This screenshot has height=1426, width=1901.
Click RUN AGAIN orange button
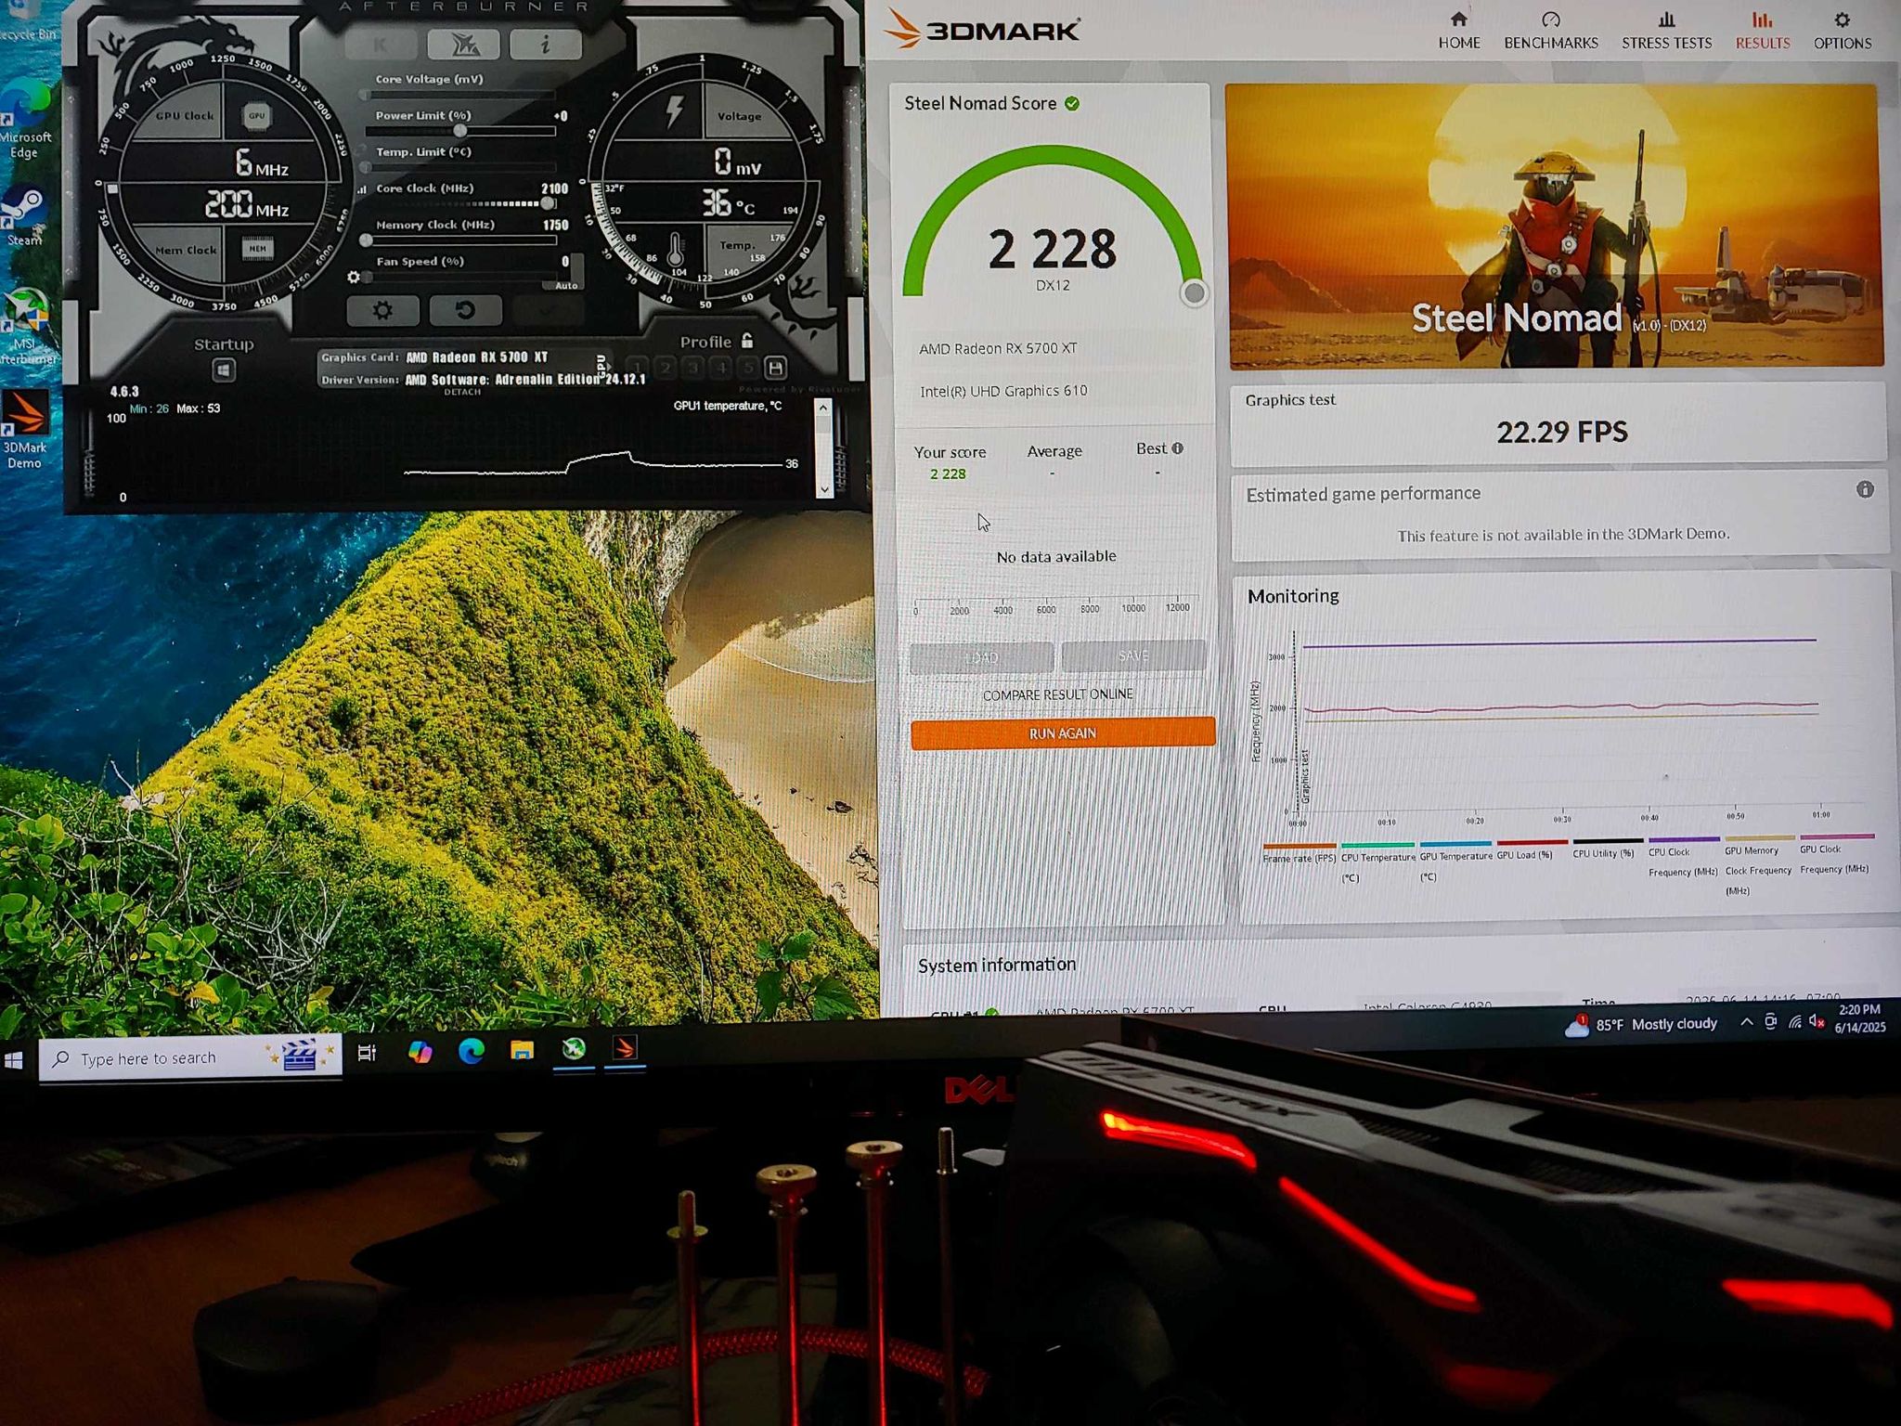[1063, 732]
